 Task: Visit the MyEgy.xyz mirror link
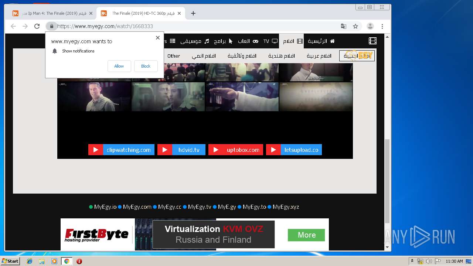pyautogui.click(x=286, y=207)
